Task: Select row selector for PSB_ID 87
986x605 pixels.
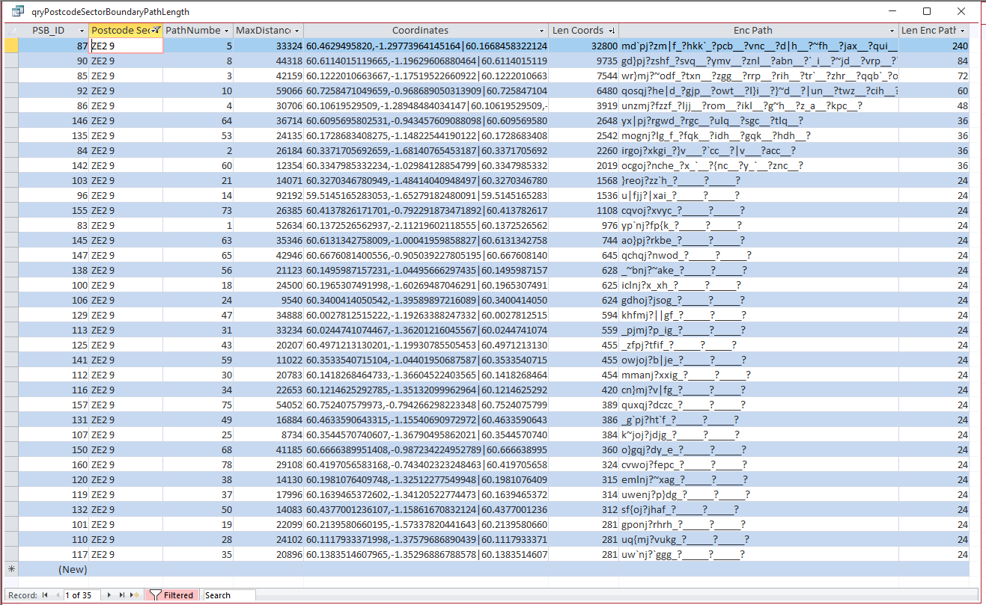Action: coord(10,46)
